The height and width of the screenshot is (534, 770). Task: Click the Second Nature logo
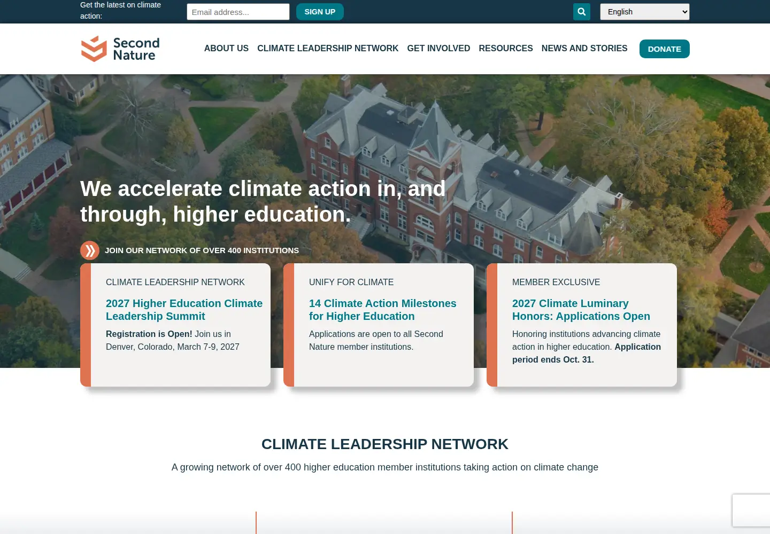120,49
